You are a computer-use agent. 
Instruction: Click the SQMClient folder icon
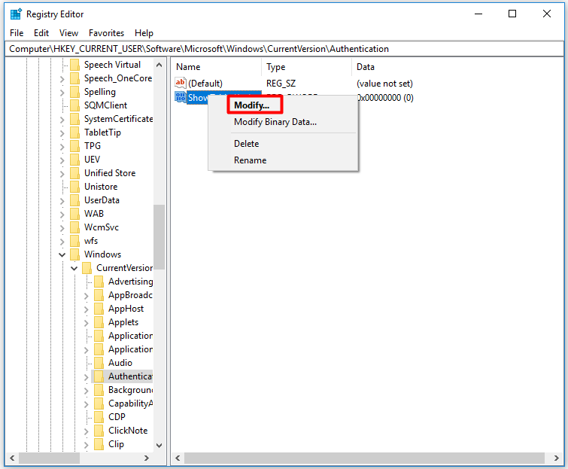pyautogui.click(x=74, y=105)
